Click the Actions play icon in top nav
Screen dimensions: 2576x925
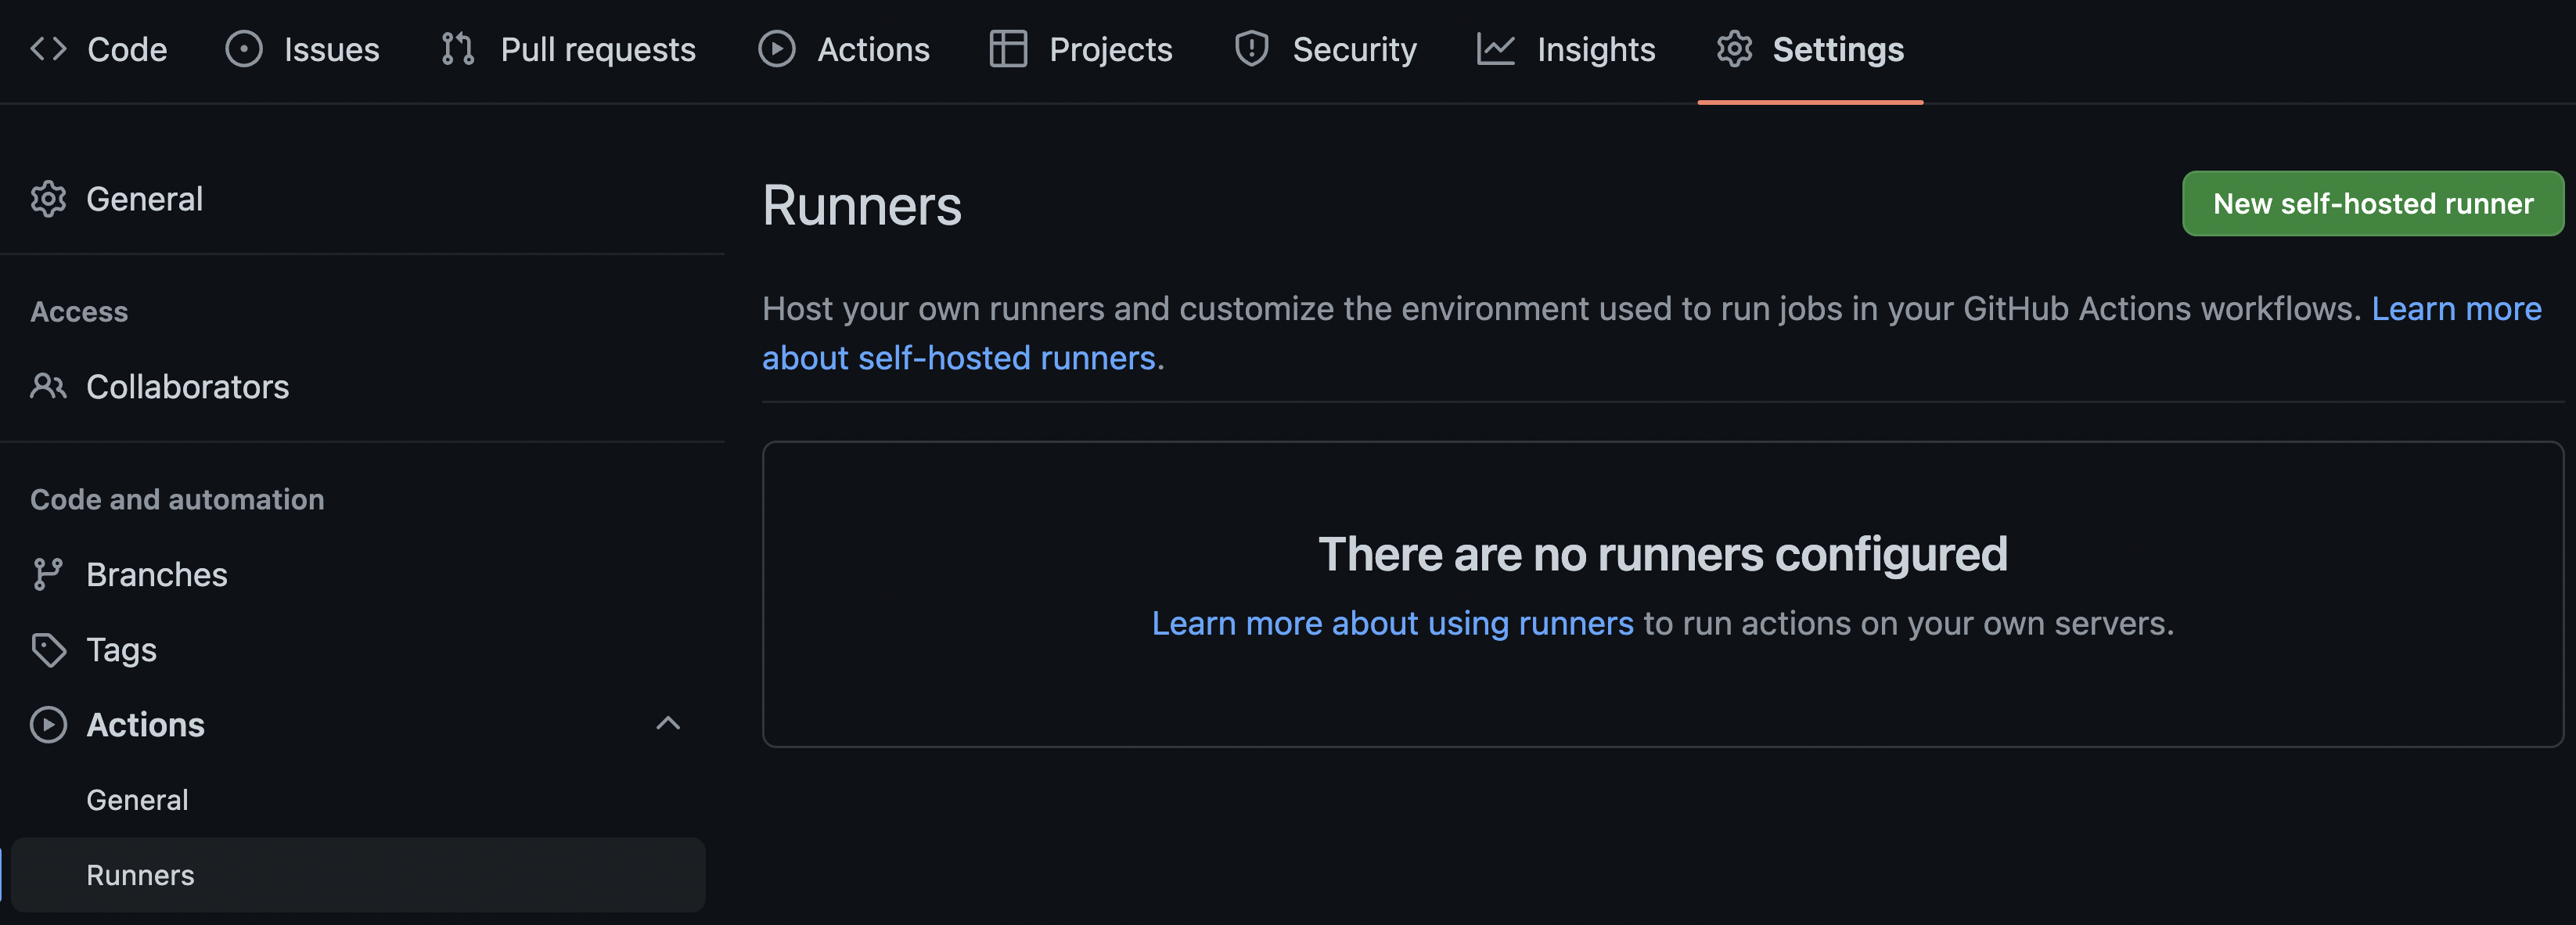coord(777,49)
